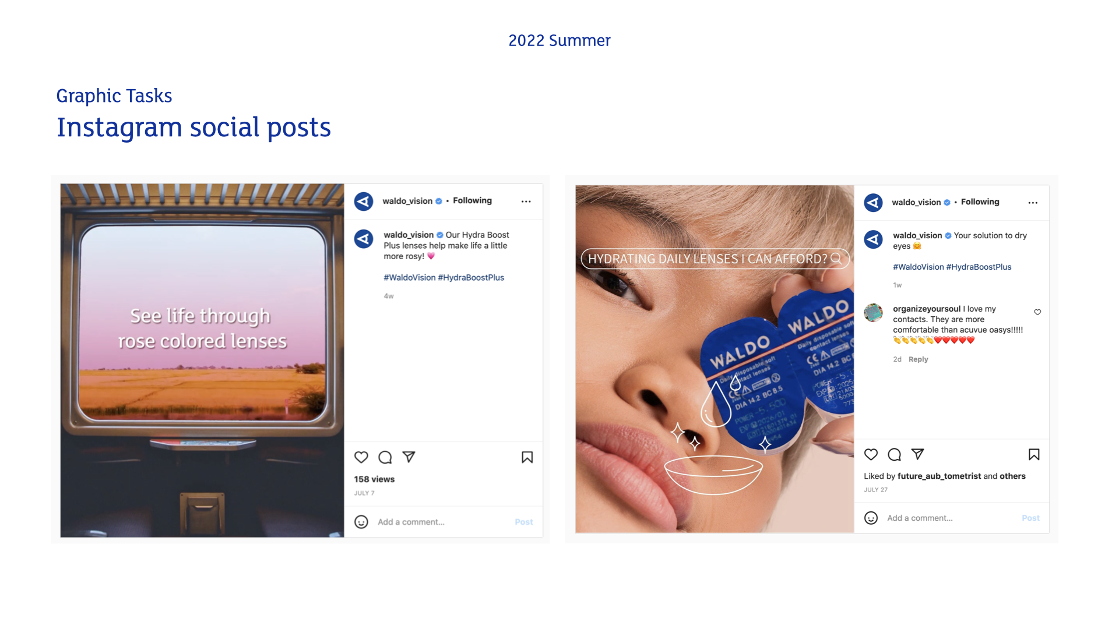Screen dimensions: 1119x629
Task: Share the 158 views post via send icon
Action: tap(409, 457)
